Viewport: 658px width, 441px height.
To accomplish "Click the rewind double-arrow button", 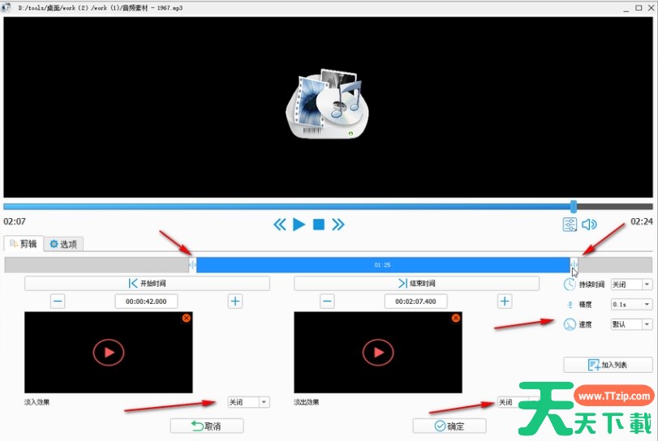I will pyautogui.click(x=279, y=225).
